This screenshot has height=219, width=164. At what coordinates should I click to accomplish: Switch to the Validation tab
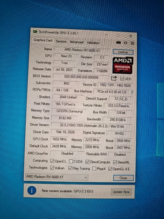93,43
